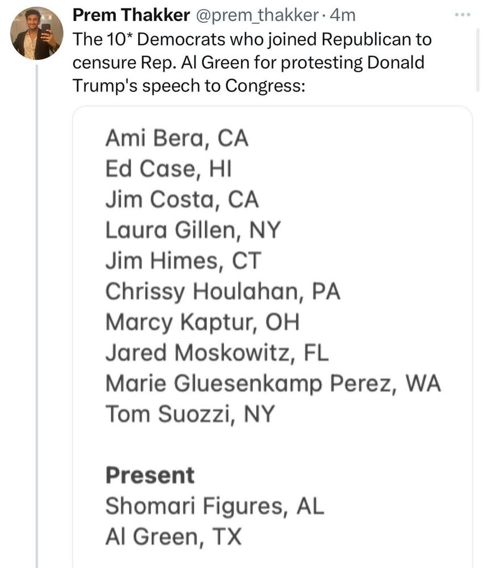Click the name Ed Case, HI
The image size is (483, 568).
pos(168,169)
